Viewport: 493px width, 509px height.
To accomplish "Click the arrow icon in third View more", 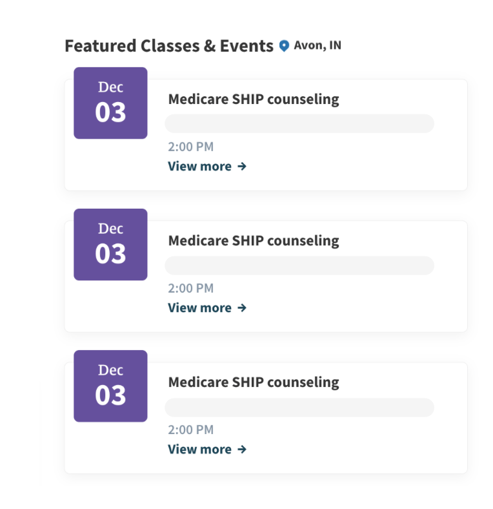I will [x=242, y=450].
